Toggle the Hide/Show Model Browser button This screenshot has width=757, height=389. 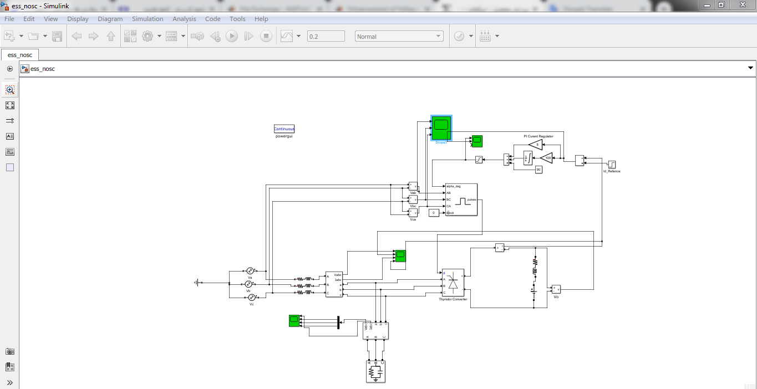tap(10, 69)
